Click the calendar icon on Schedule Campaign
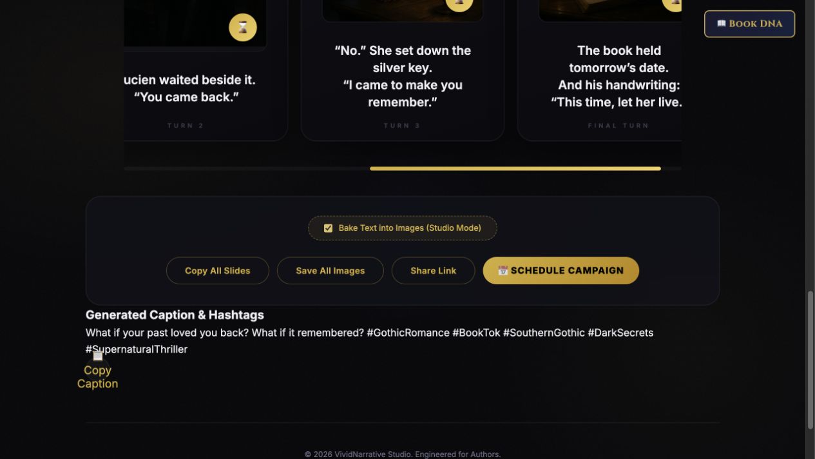The image size is (815, 459). tap(503, 271)
